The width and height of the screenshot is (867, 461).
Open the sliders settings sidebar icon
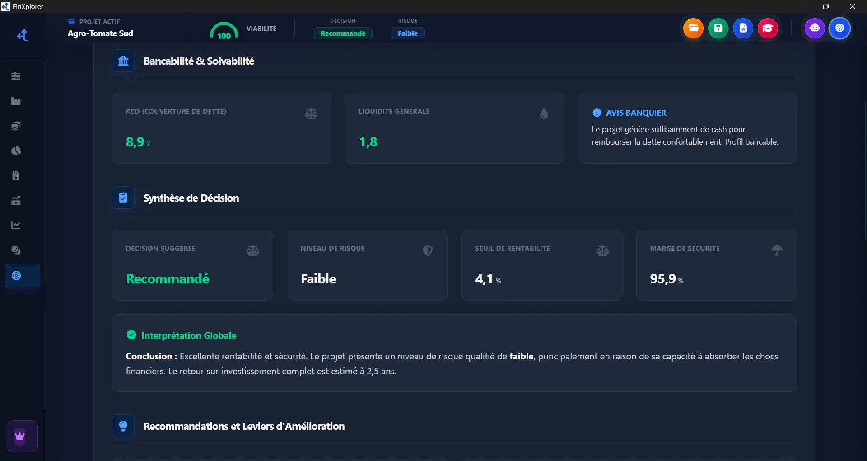(x=16, y=76)
